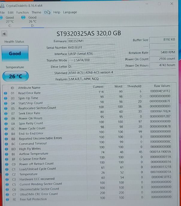Open the Help menu
The width and height of the screenshot is (181, 206).
coord(57,12)
